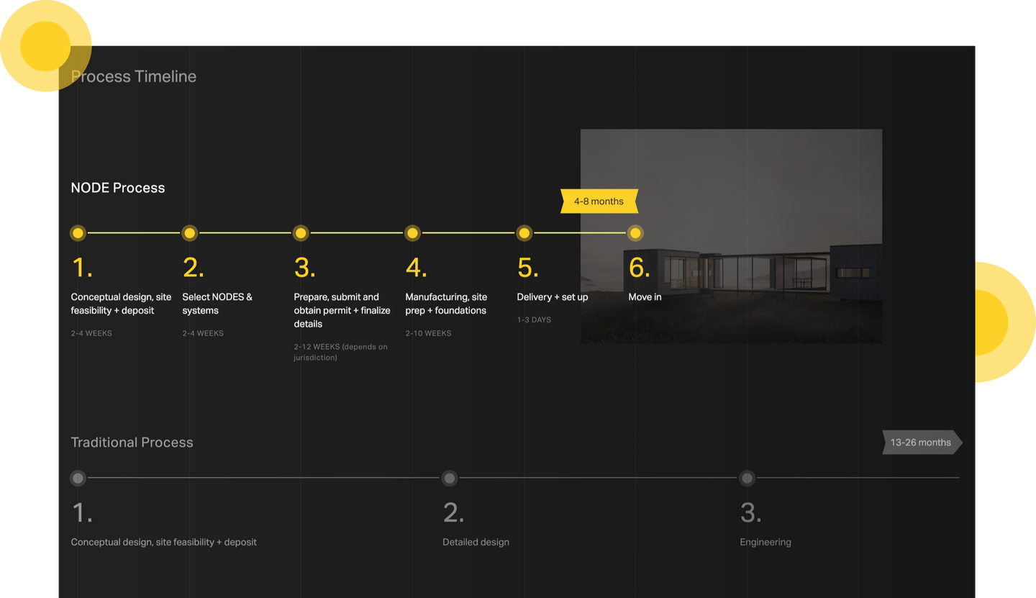Click the Traditional Process step 1 gray dot
The image size is (1036, 598).
tap(78, 478)
